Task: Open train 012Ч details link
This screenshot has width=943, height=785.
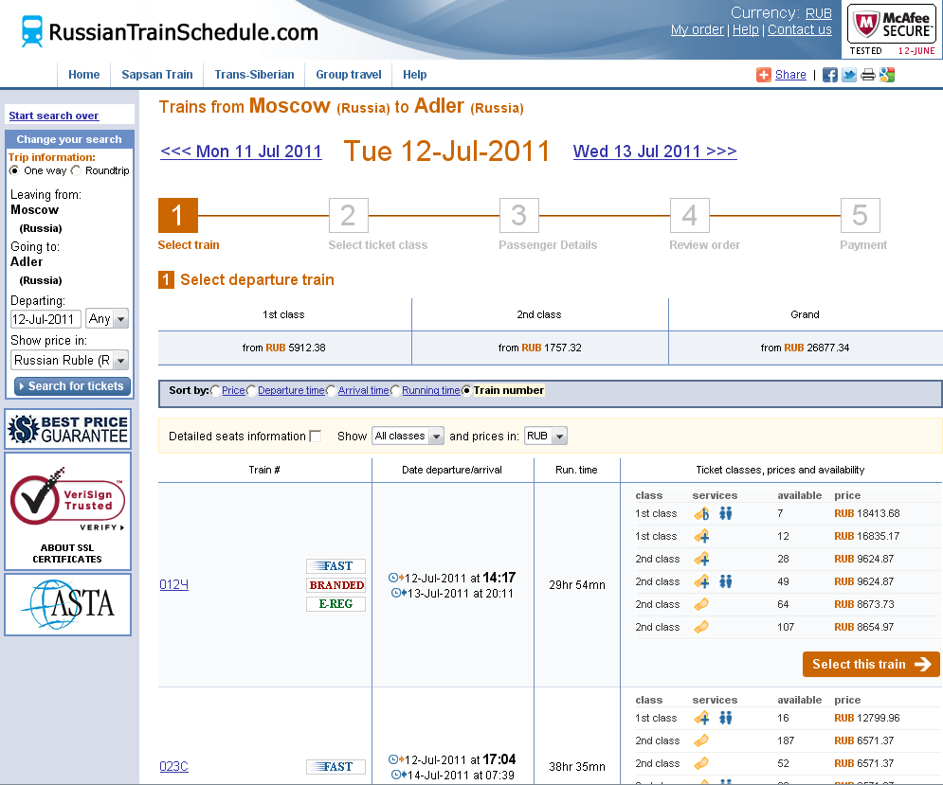Action: click(x=174, y=585)
